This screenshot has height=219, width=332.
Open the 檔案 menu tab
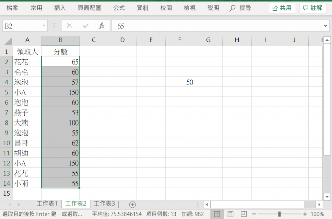click(12, 8)
